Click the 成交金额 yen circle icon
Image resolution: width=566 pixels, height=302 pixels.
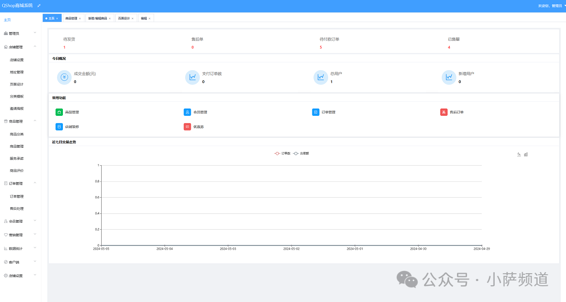[64, 77]
